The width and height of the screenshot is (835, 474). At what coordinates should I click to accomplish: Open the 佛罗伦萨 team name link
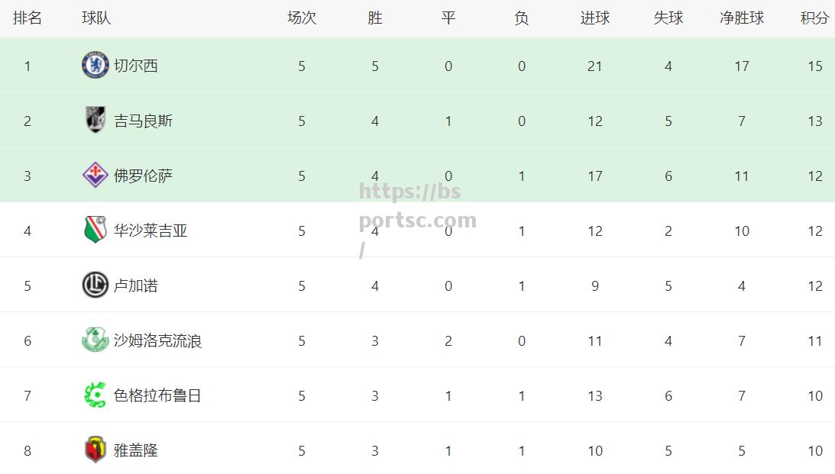(144, 176)
